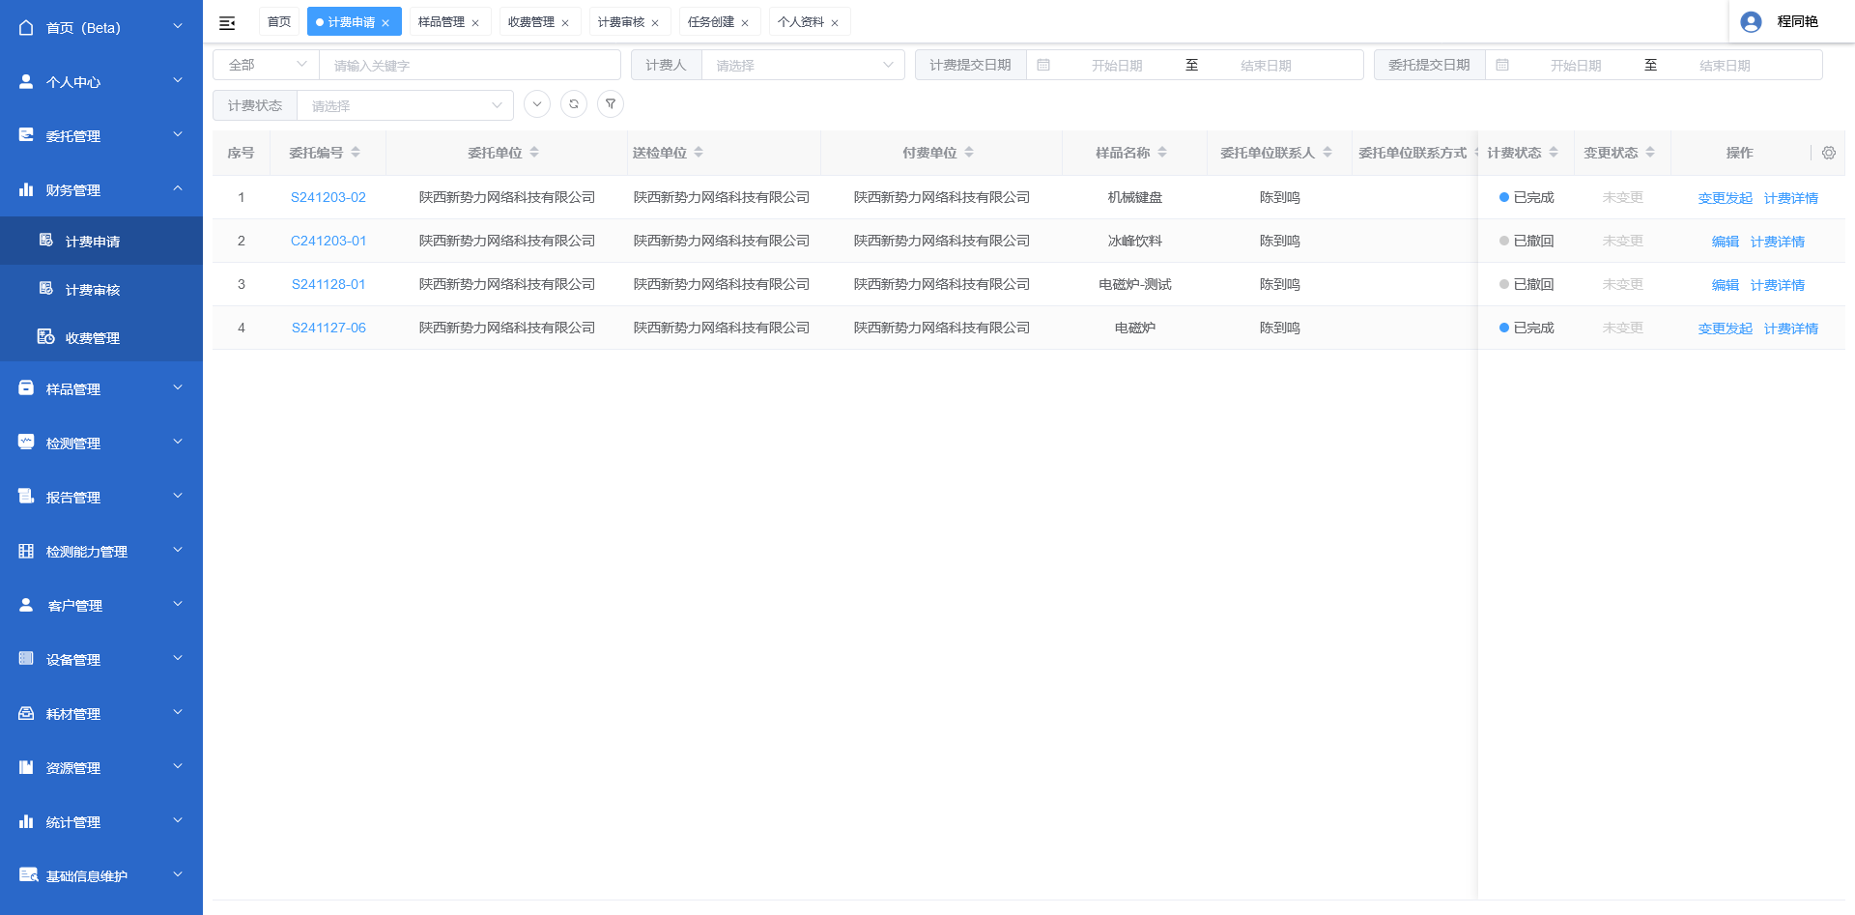Expand 报告管理 sidebar menu
This screenshot has width=1855, height=915.
[101, 497]
